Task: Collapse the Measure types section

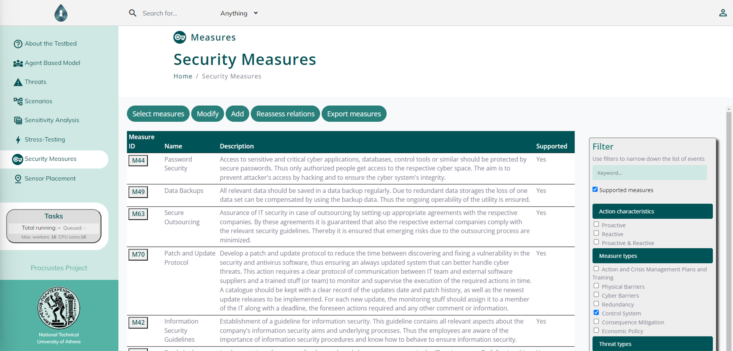Action: coord(652,256)
